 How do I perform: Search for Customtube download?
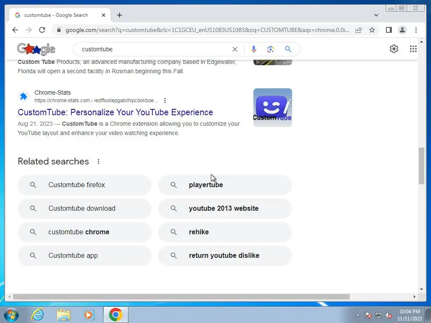click(x=84, y=209)
